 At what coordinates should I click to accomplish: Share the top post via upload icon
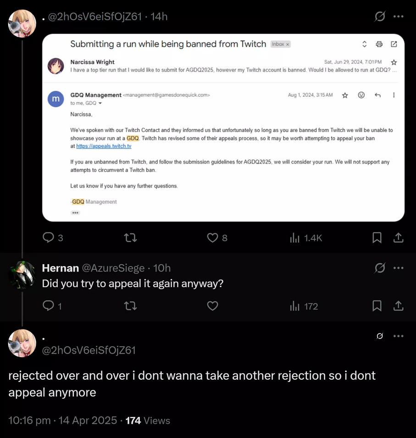pos(399,238)
